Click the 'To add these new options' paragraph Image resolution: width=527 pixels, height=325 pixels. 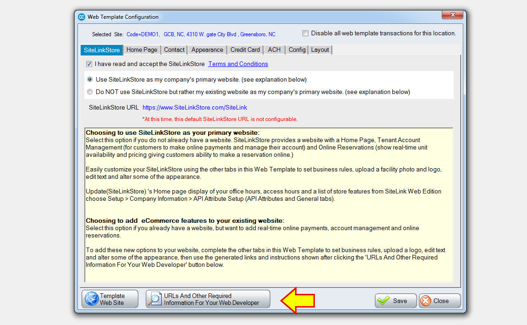coord(265,258)
